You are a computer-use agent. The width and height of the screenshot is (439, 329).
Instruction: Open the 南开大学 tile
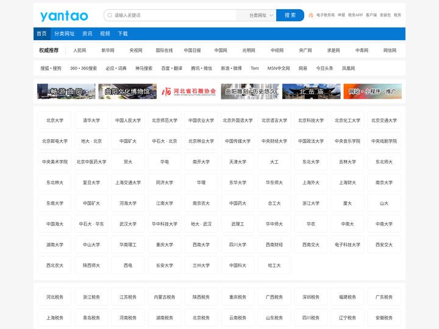coord(201,161)
